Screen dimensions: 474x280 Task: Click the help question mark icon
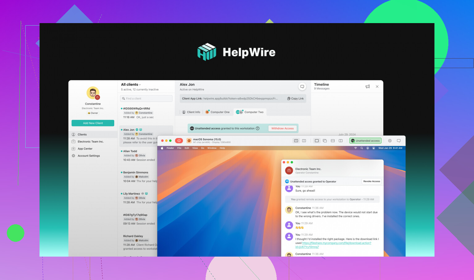pyautogui.click(x=258, y=128)
